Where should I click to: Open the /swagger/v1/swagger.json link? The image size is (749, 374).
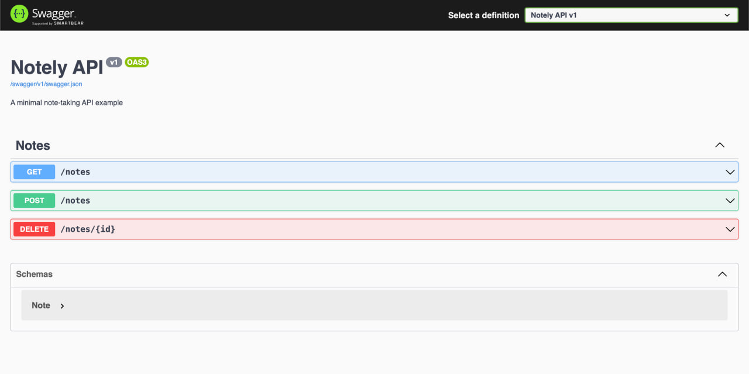46,84
